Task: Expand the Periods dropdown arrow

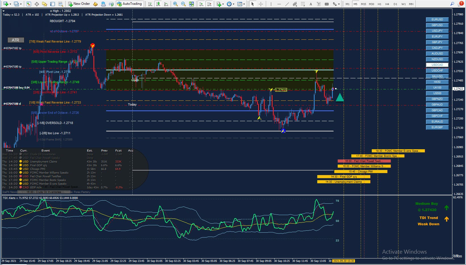Action: [x=233, y=4]
